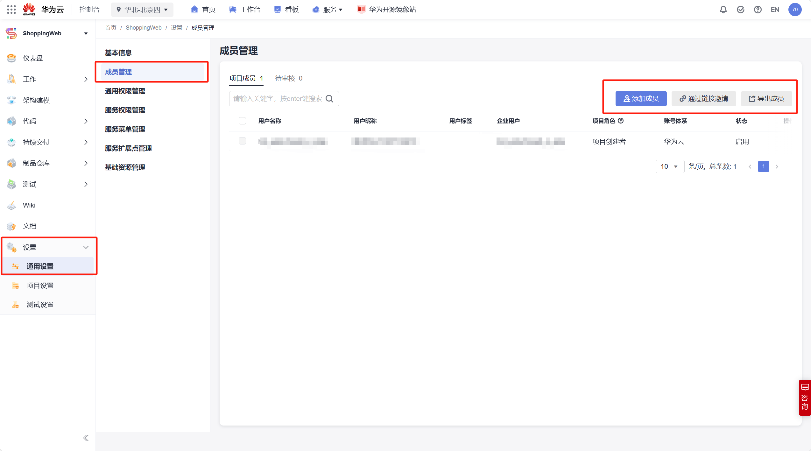Open the red 咨询 consultation widget
811x451 pixels.
tap(805, 397)
